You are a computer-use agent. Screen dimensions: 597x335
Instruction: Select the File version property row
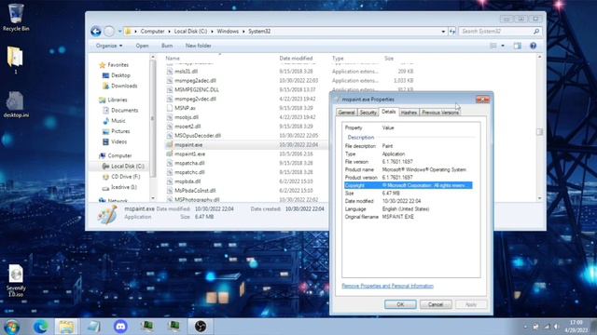tap(408, 161)
